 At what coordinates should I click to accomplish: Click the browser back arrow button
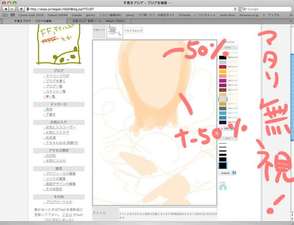pos(6,9)
